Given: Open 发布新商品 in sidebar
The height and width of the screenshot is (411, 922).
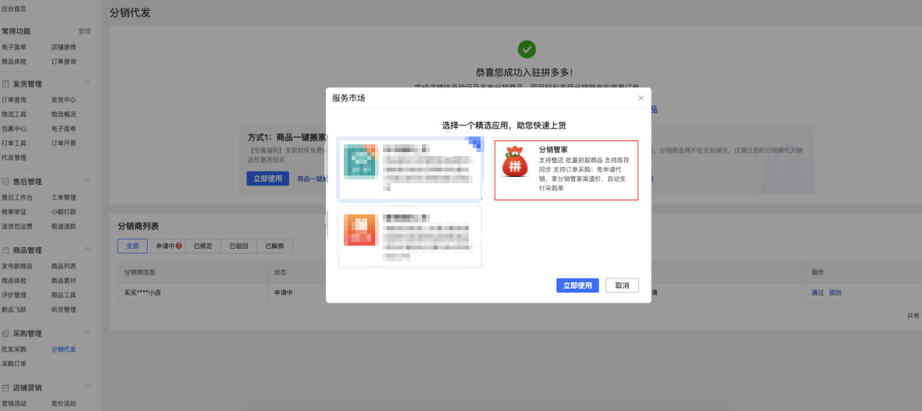Looking at the screenshot, I should click(x=17, y=266).
